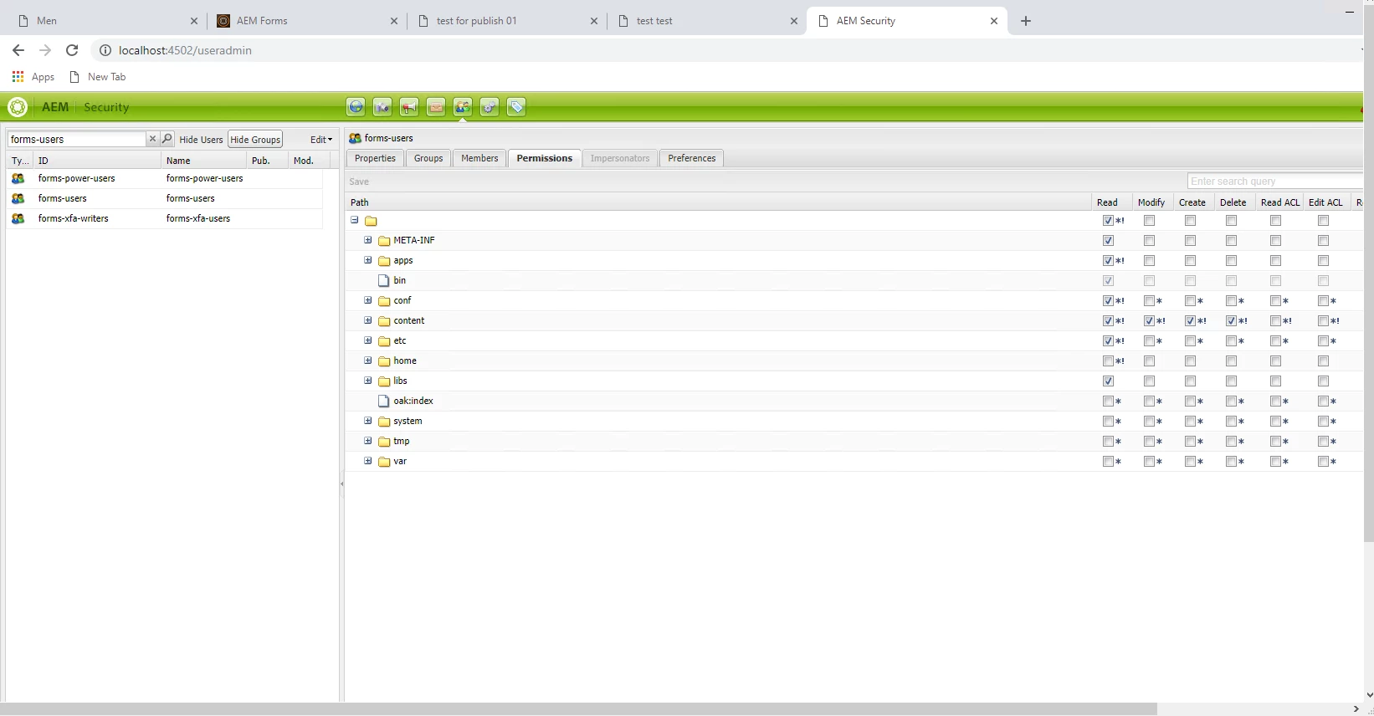Toggle Modify permission for tmp
This screenshot has height=716, width=1374.
[1149, 442]
